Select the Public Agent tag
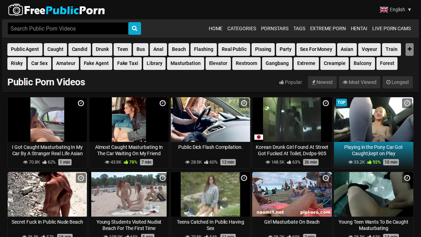 pyautogui.click(x=25, y=50)
